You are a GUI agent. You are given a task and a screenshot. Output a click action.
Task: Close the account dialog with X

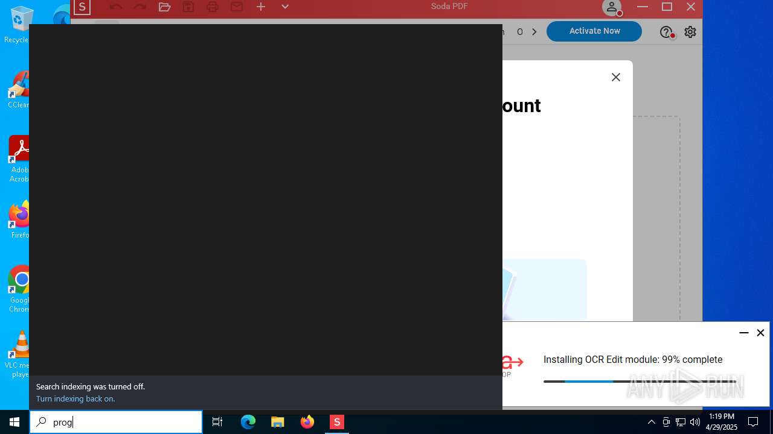tap(616, 77)
